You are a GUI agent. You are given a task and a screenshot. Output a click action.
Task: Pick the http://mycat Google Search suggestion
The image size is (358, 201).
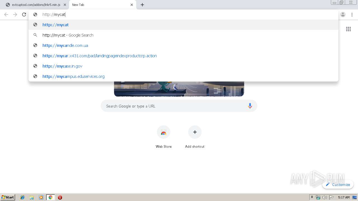tap(183, 35)
